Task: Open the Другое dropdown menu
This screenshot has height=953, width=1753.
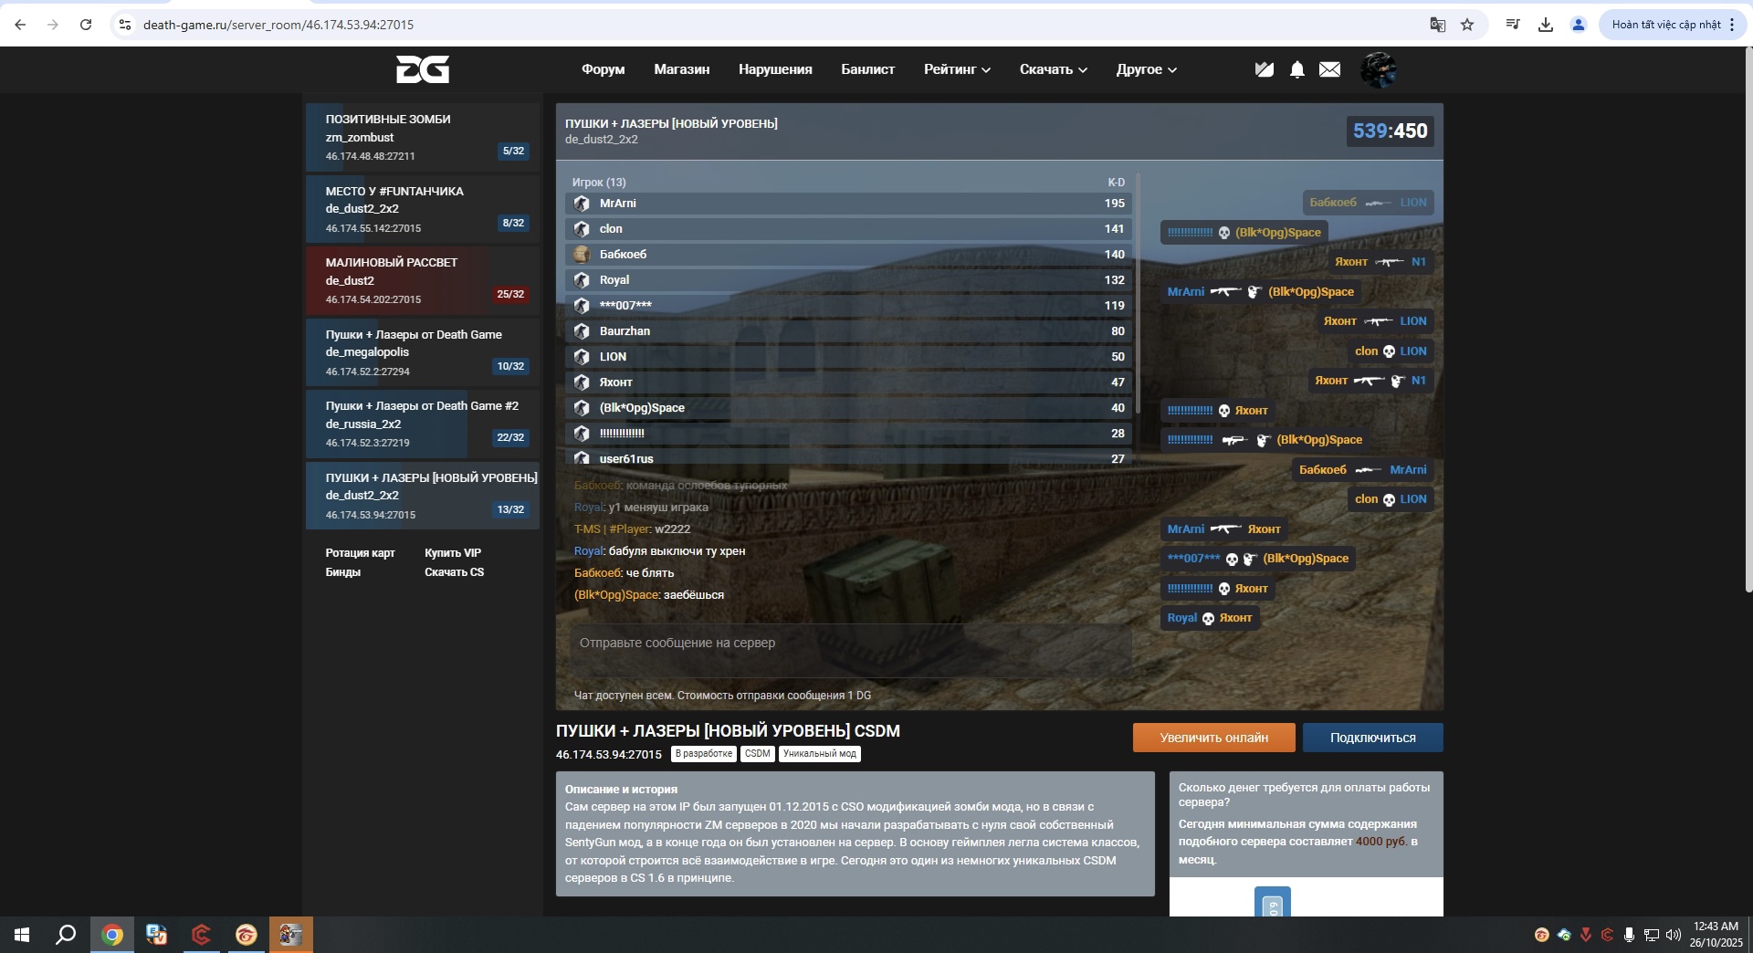Action: [x=1146, y=69]
